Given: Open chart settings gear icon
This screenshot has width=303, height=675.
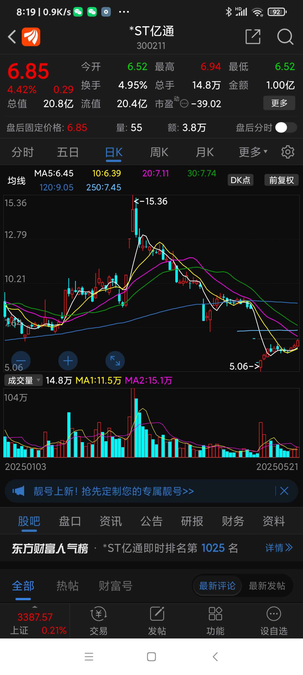Looking at the screenshot, I should [288, 152].
